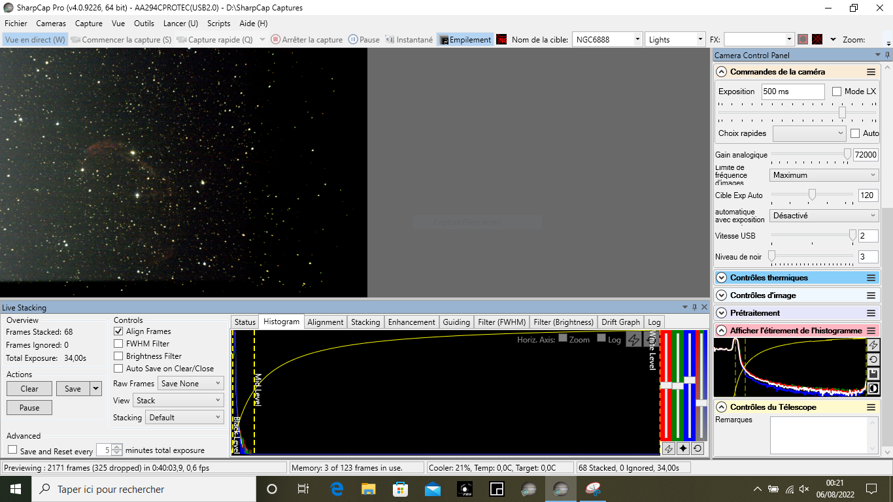Open the View Stack dropdown
This screenshot has width=893, height=502.
178,401
